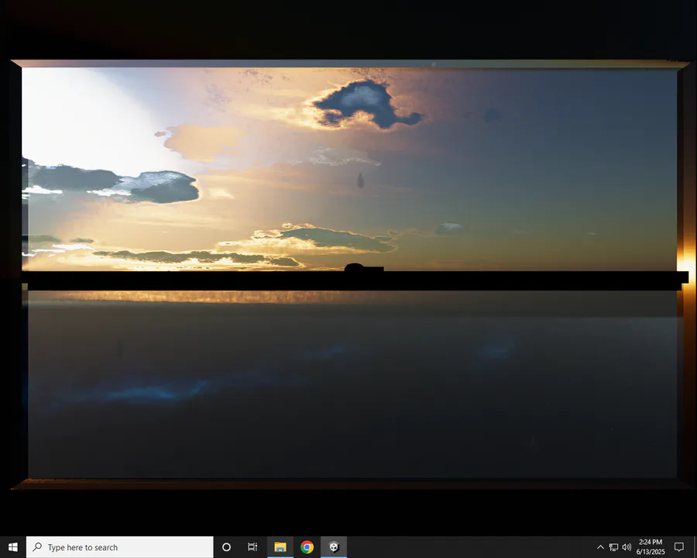Click the Show desktop strip
Screen dimensions: 697x558
click(x=695, y=547)
